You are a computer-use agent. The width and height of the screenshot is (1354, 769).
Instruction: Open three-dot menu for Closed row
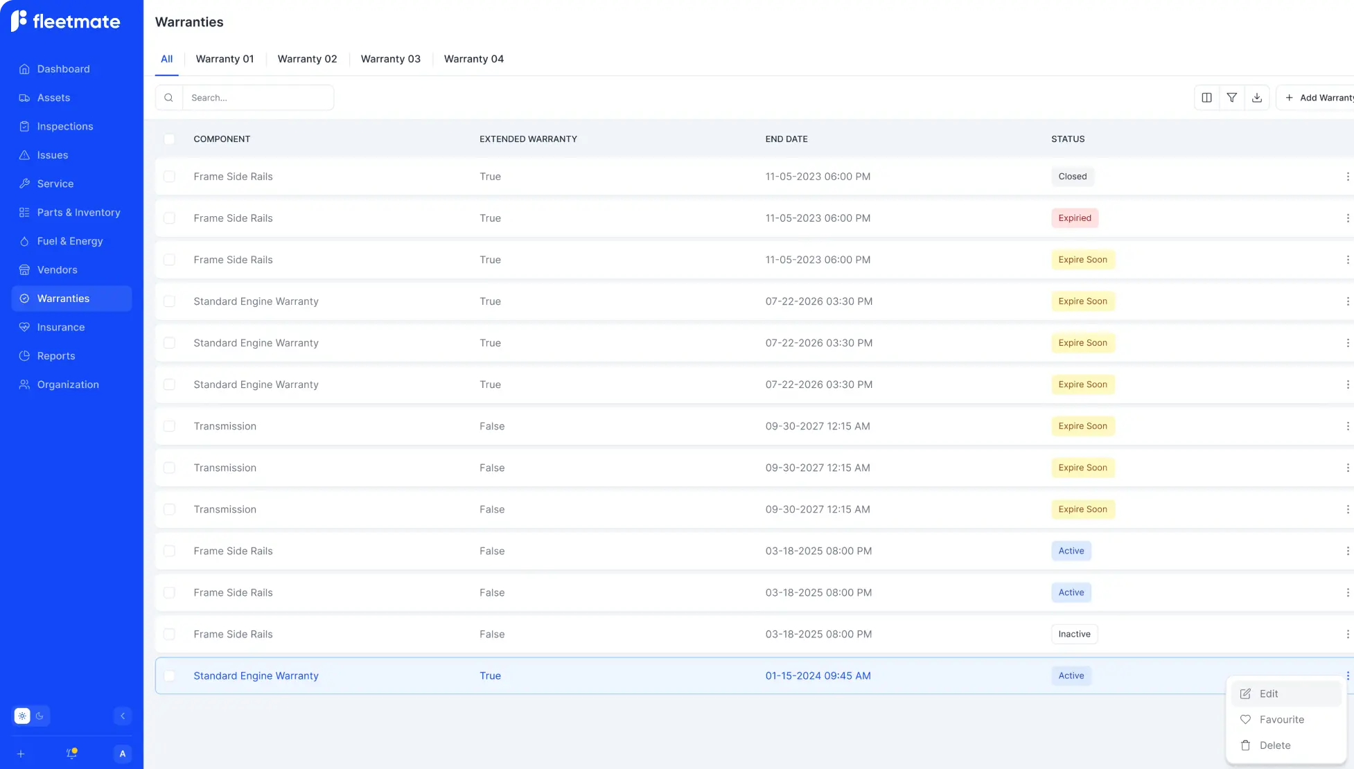[1347, 177]
